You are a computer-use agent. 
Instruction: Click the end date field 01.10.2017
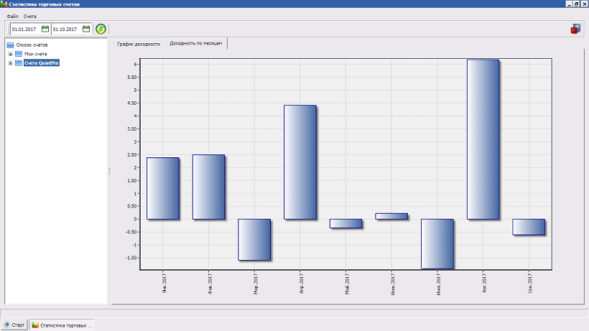(x=65, y=29)
